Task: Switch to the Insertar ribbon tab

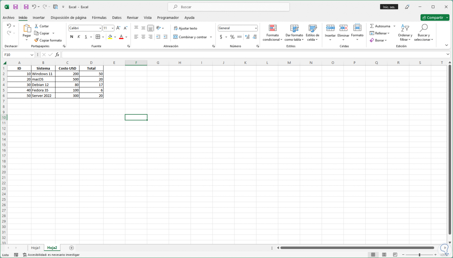Action: pos(39,18)
